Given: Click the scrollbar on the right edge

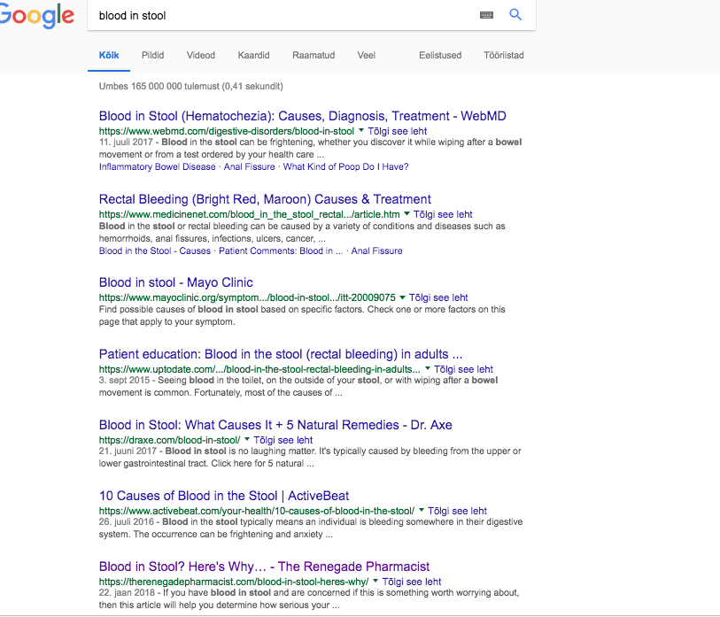Looking at the screenshot, I should 715,310.
